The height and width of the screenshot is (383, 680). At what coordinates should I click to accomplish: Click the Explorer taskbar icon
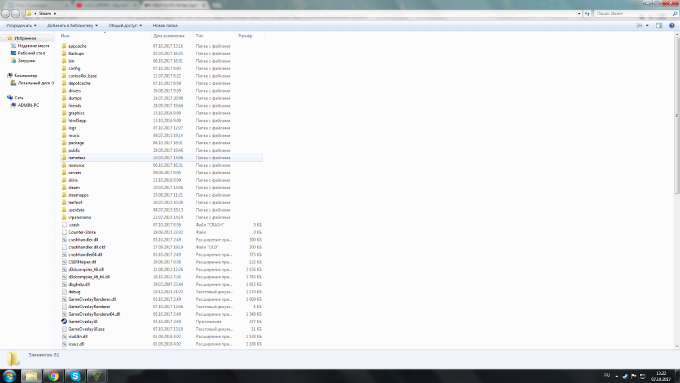[x=31, y=376]
